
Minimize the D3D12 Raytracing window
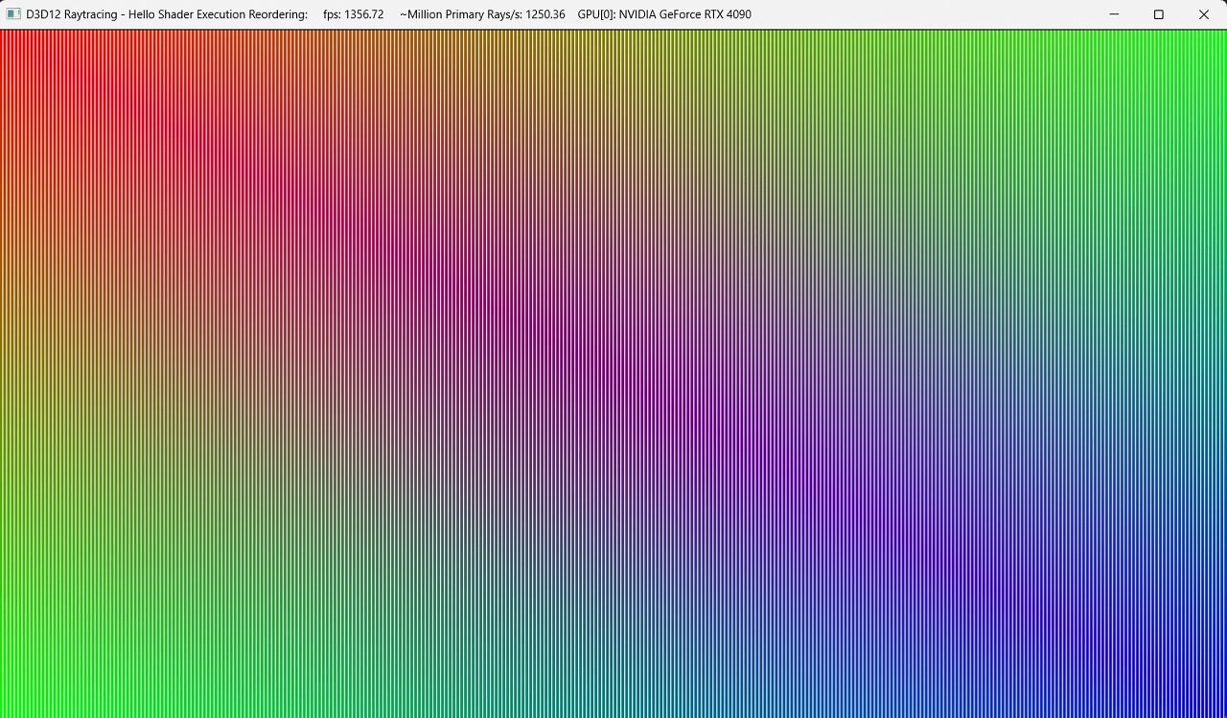pyautogui.click(x=1115, y=14)
